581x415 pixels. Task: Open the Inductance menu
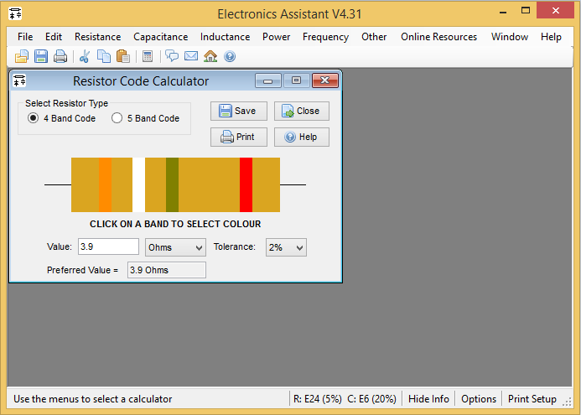click(226, 37)
